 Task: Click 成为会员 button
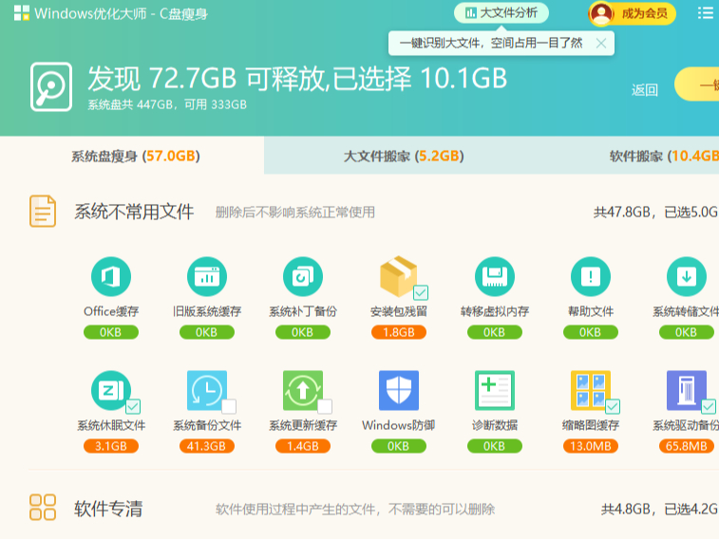pyautogui.click(x=644, y=13)
